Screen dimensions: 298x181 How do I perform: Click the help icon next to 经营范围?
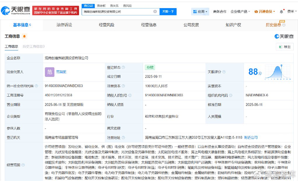coord(23,165)
